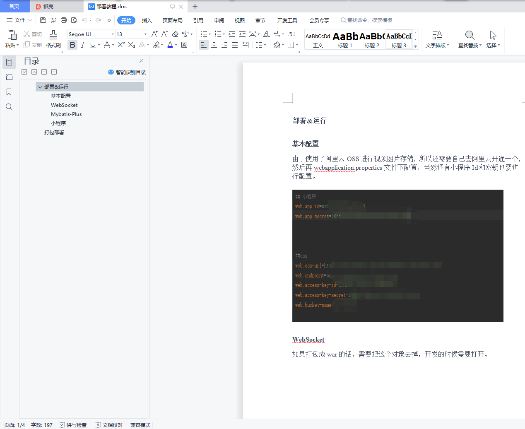Open the font size 13 dropdown
525x429 pixels.
pos(145,34)
